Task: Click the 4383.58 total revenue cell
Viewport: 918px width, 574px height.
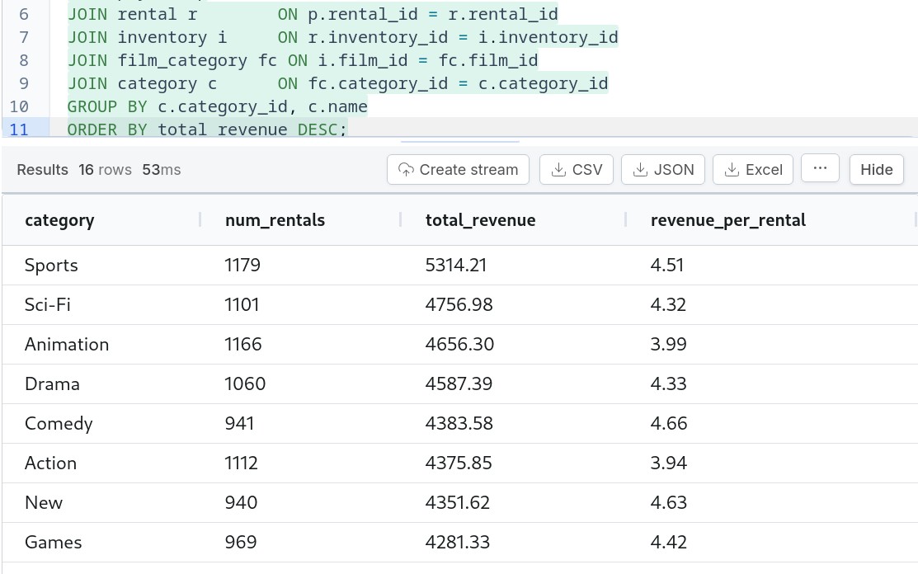Action: pos(459,424)
